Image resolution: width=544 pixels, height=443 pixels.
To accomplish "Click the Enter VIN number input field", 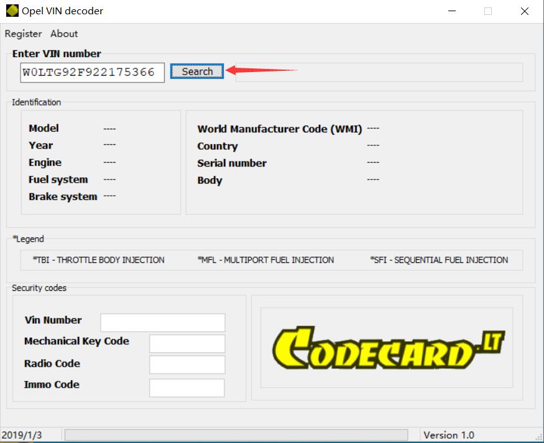I will (x=92, y=73).
